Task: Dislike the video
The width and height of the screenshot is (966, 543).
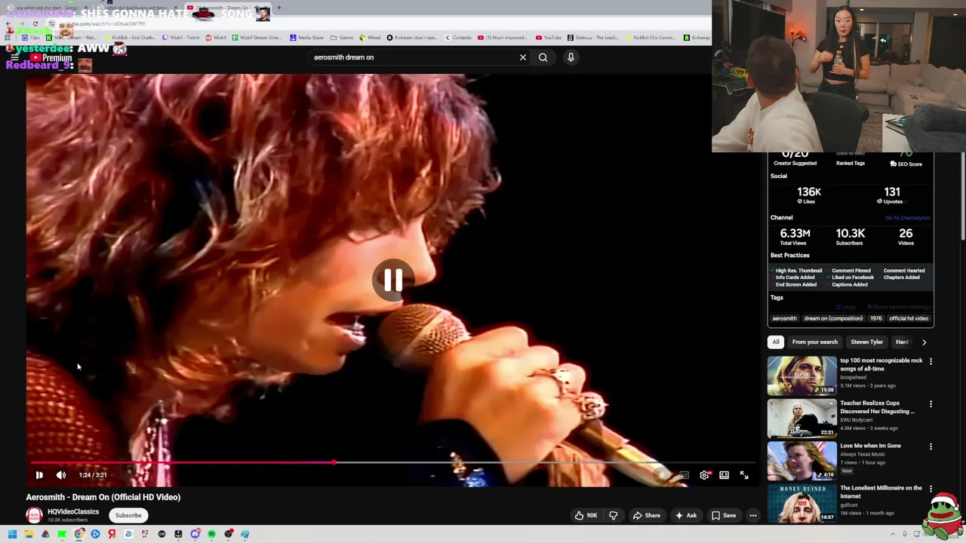Action: click(614, 516)
